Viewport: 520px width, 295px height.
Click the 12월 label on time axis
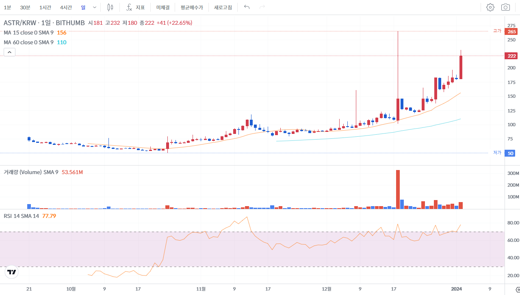[327, 289]
